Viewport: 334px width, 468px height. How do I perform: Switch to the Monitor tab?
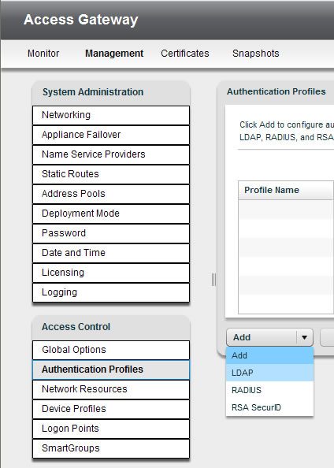(x=43, y=53)
